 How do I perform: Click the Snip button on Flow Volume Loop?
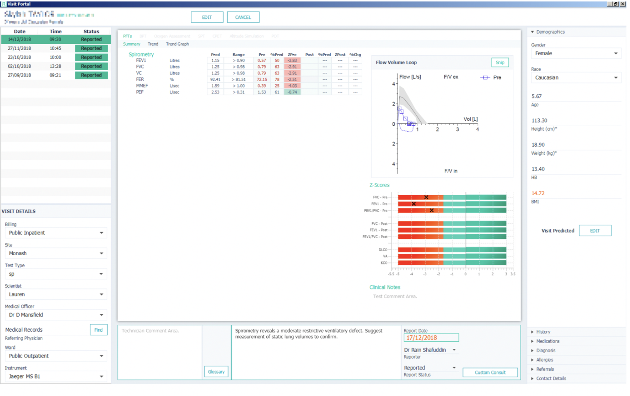[500, 62]
